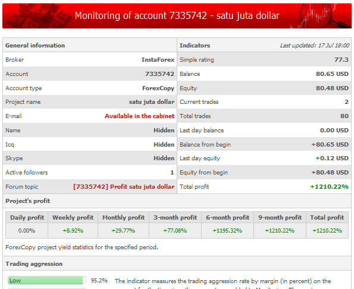Select broker value 'InstaForex'

click(x=158, y=60)
